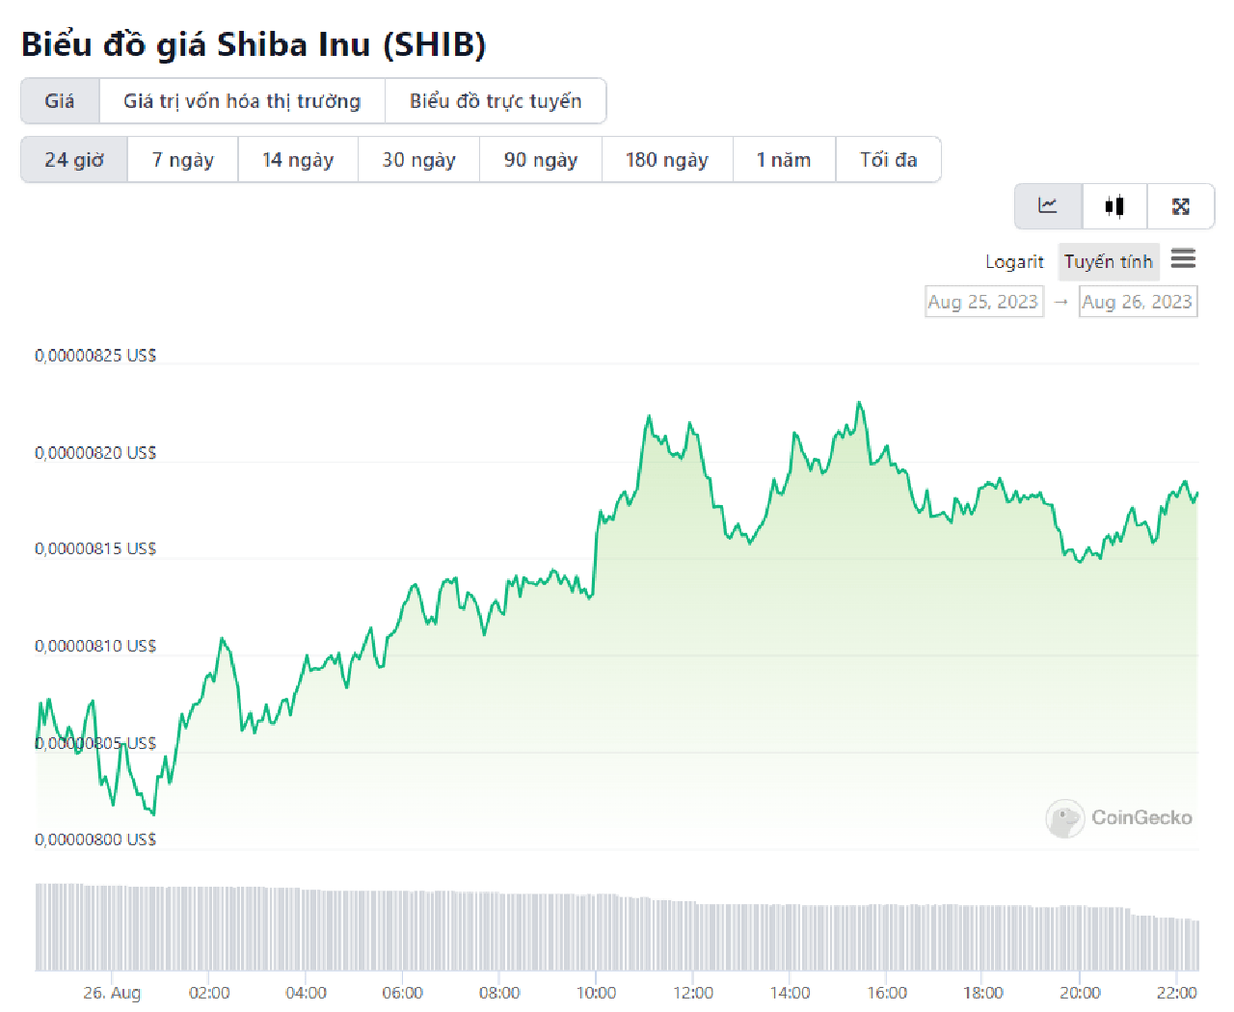This screenshot has width=1234, height=1012.
Task: Select the 24 giờ time range
Action: 74,160
